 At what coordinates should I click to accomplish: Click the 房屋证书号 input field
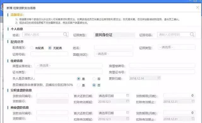coord(162,72)
